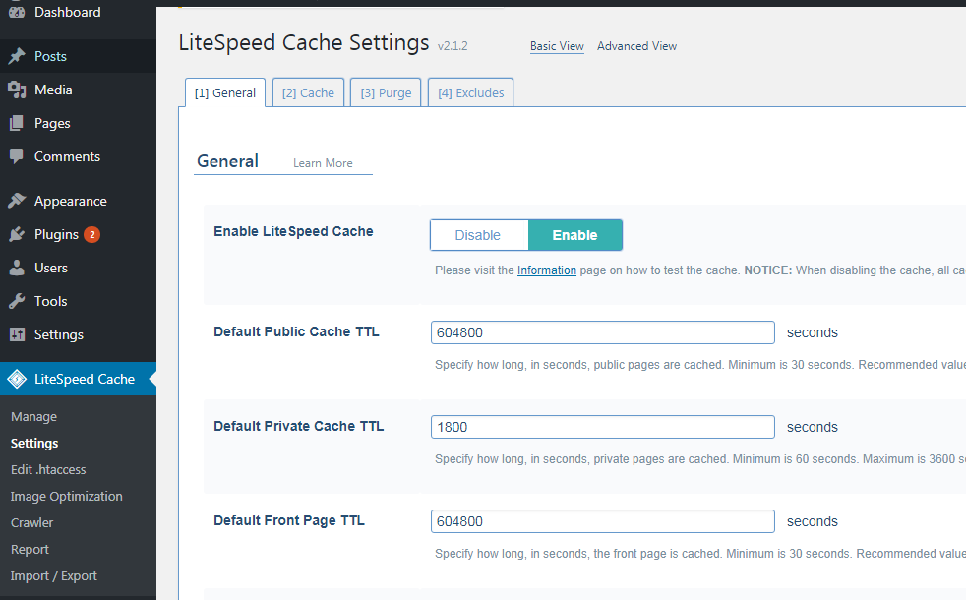This screenshot has width=966, height=600.
Task: Click the LiteSpeed Cache Settings heading
Action: coord(304,43)
